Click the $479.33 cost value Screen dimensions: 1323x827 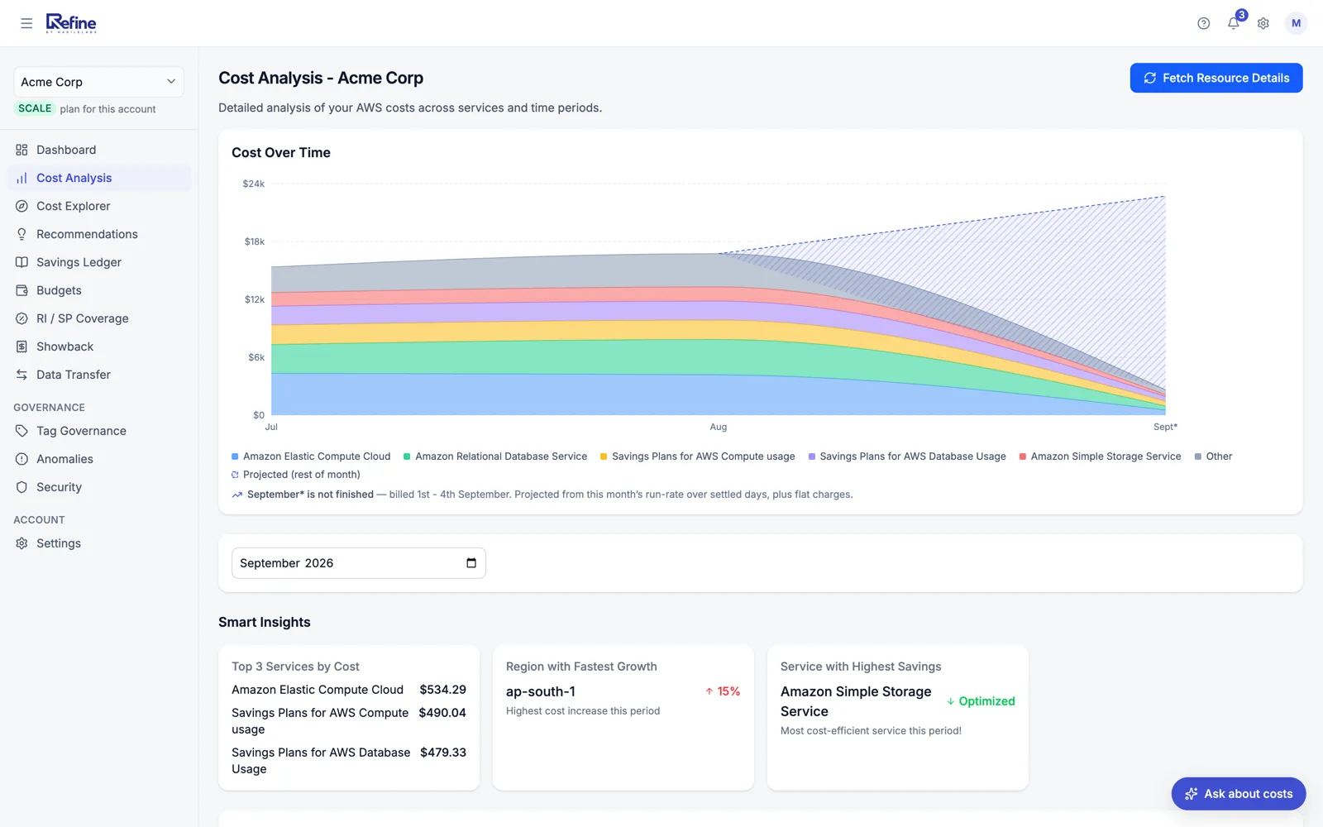pos(443,753)
